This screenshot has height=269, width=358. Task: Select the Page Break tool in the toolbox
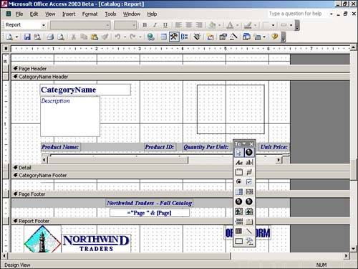[238, 222]
